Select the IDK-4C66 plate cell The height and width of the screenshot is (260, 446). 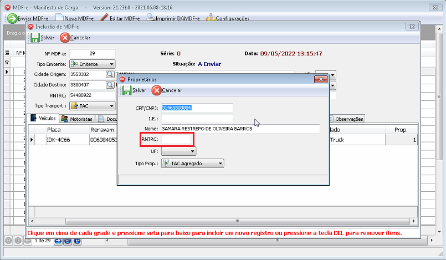coord(68,140)
